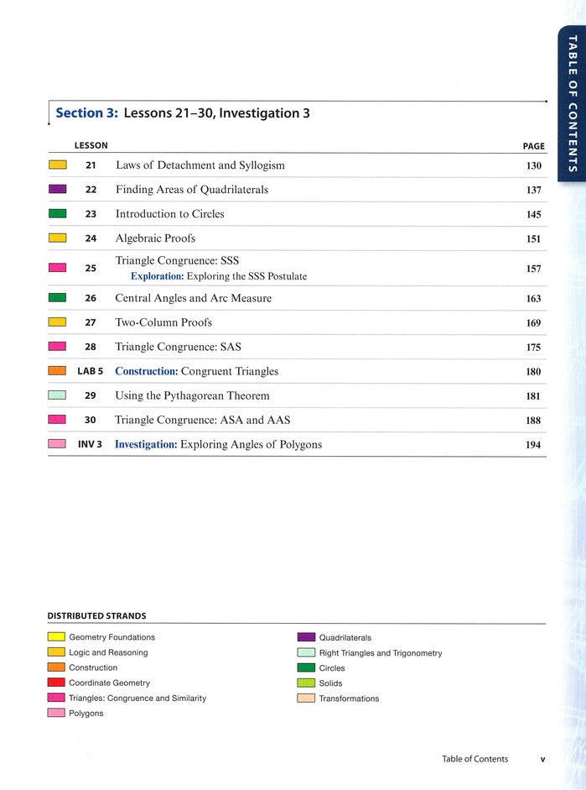Click the orange swatch beside LAB 5

pos(57,371)
